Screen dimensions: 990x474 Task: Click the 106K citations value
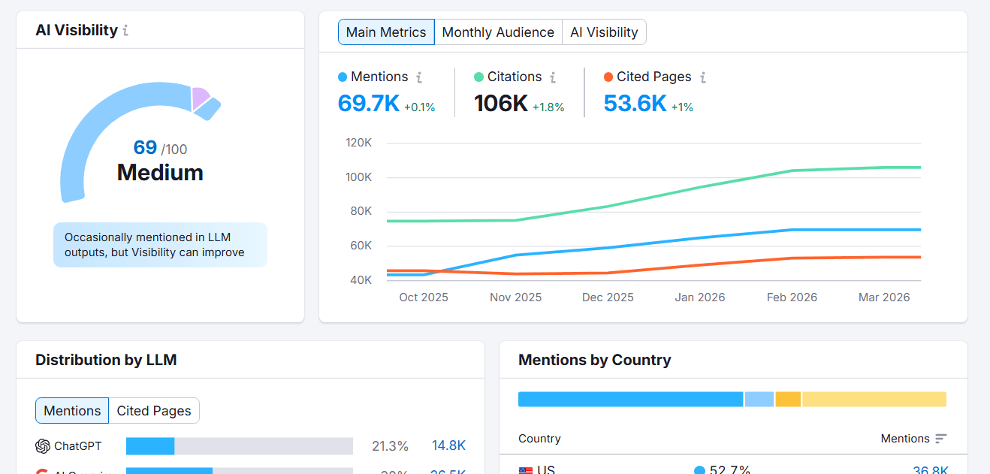[501, 104]
